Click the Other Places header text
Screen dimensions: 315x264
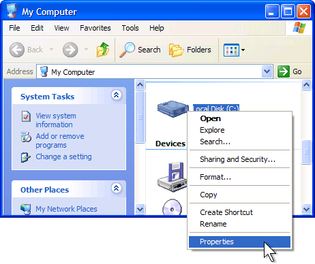pyautogui.click(x=45, y=190)
